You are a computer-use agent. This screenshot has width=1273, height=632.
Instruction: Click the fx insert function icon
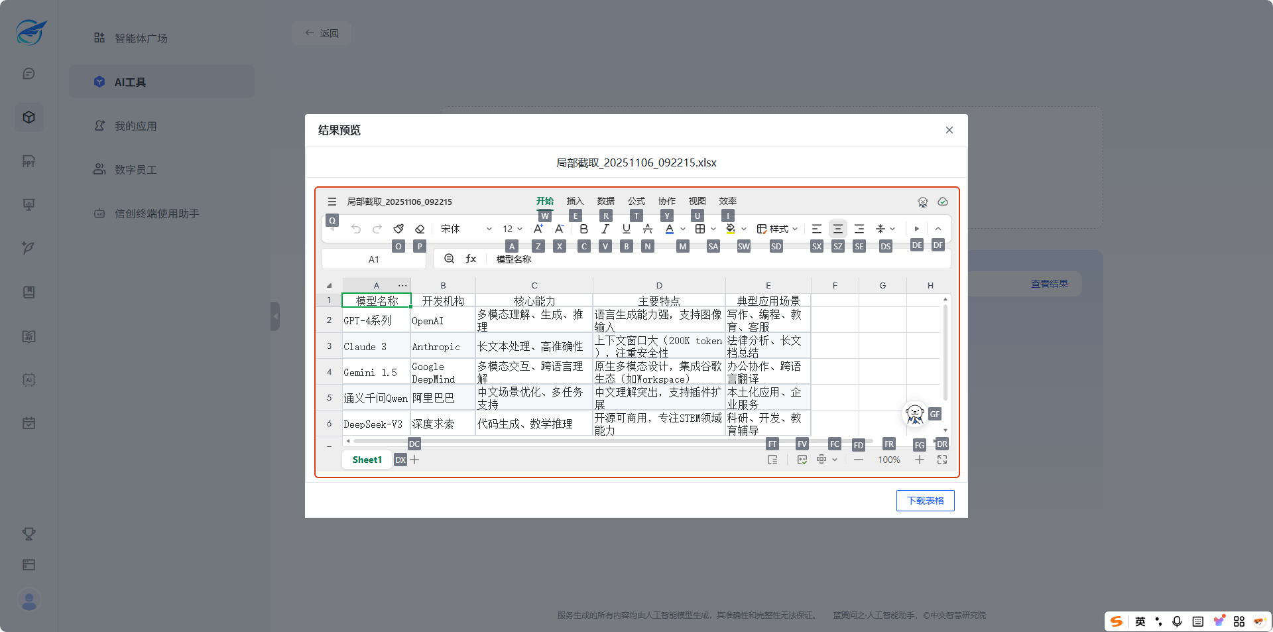point(471,259)
